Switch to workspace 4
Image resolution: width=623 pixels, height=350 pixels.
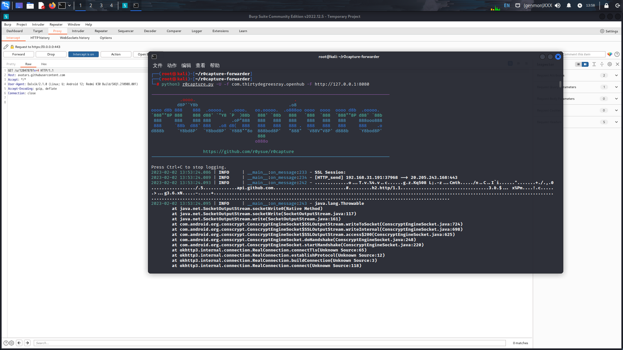(111, 6)
